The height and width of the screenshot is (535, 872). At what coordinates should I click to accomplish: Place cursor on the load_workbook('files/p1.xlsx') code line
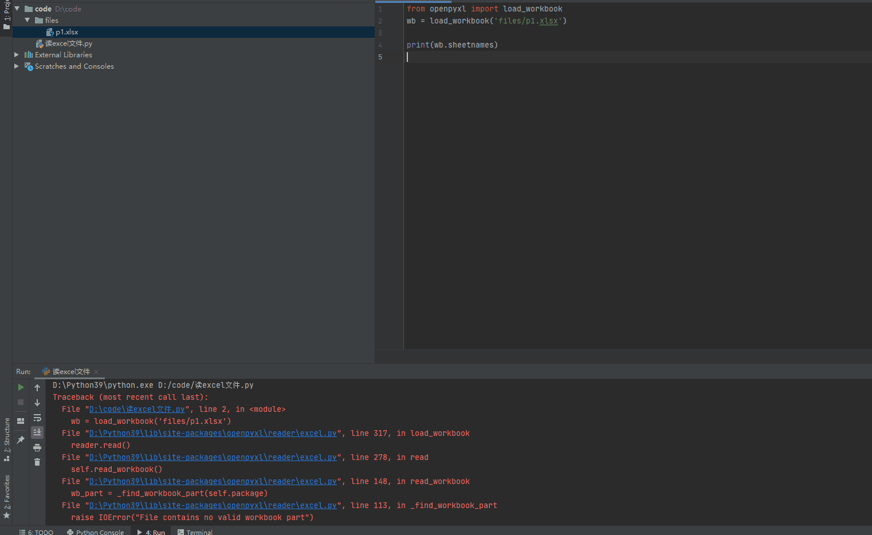point(486,21)
